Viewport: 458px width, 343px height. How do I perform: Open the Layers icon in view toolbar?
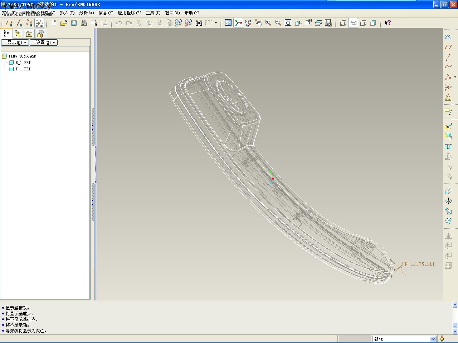pos(318,23)
